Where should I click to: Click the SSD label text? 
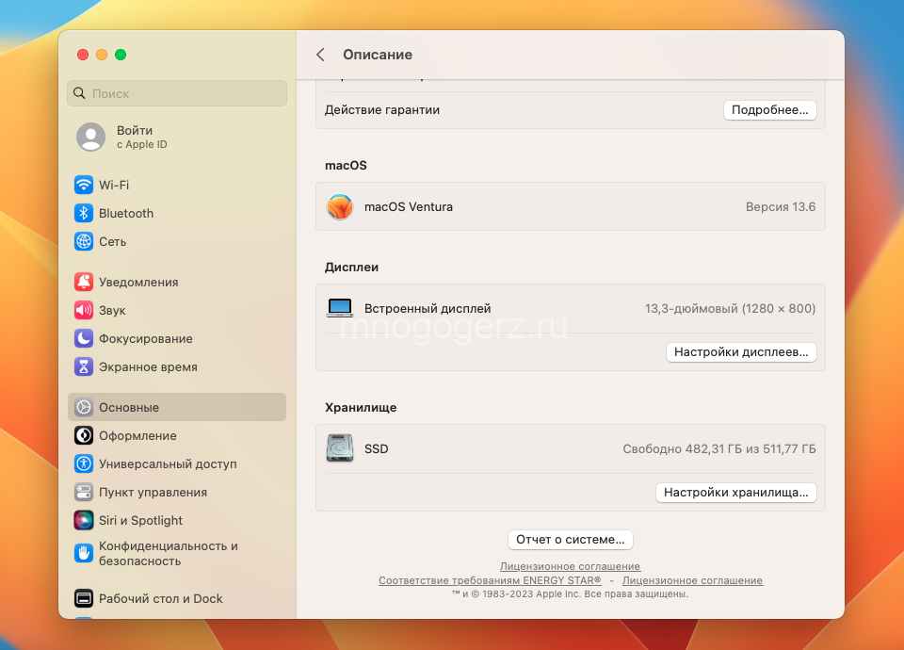tap(376, 448)
